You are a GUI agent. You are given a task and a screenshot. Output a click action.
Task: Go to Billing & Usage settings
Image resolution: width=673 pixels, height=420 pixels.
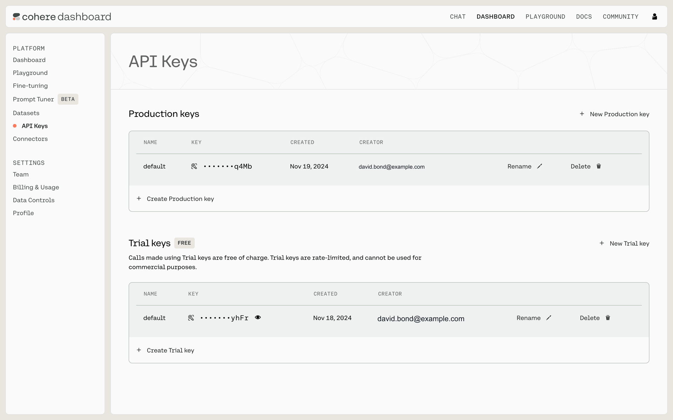(x=36, y=187)
